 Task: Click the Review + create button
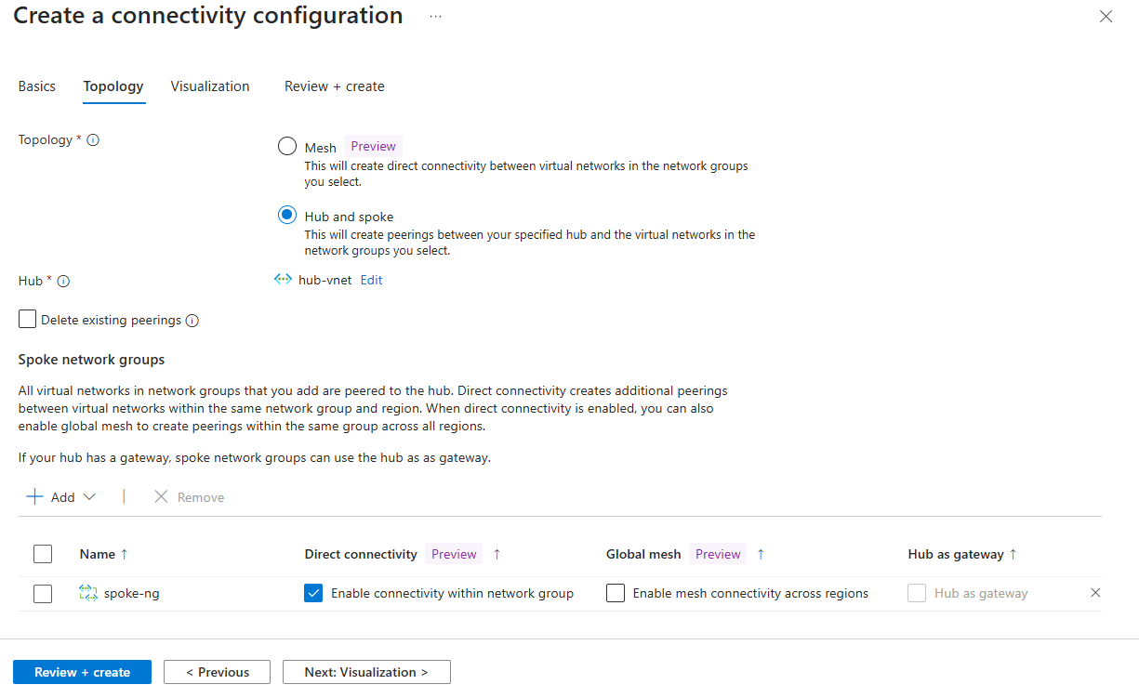point(82,672)
